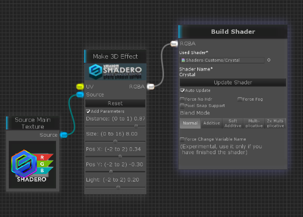Select the Make 3D Effect node title bar
Viewport: 303px width, 217px height.
pos(116,56)
